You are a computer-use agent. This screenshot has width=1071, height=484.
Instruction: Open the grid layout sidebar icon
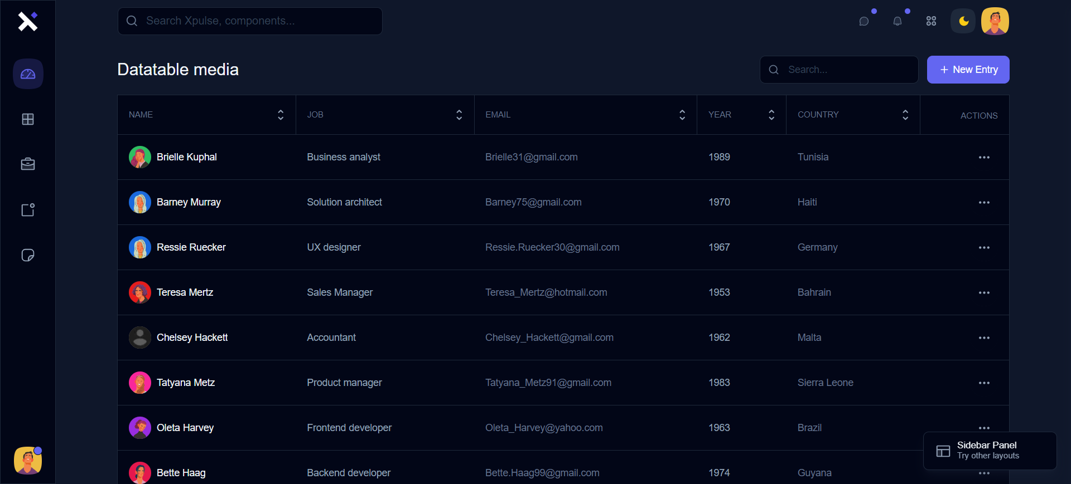[x=28, y=119]
